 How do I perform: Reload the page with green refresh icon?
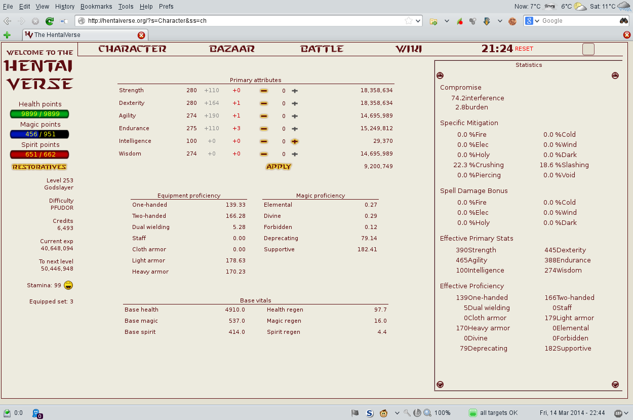[x=49, y=21]
